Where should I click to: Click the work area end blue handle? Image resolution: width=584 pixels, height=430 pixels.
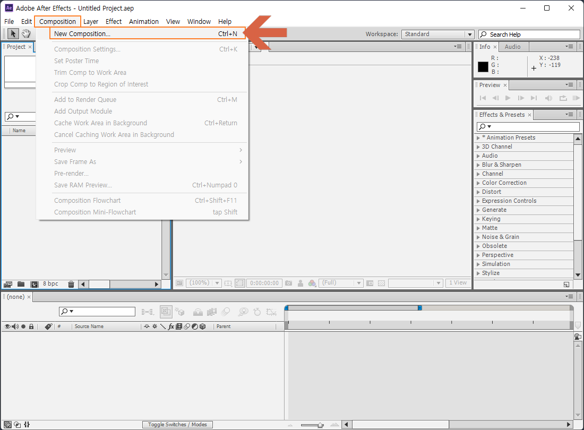pos(420,308)
